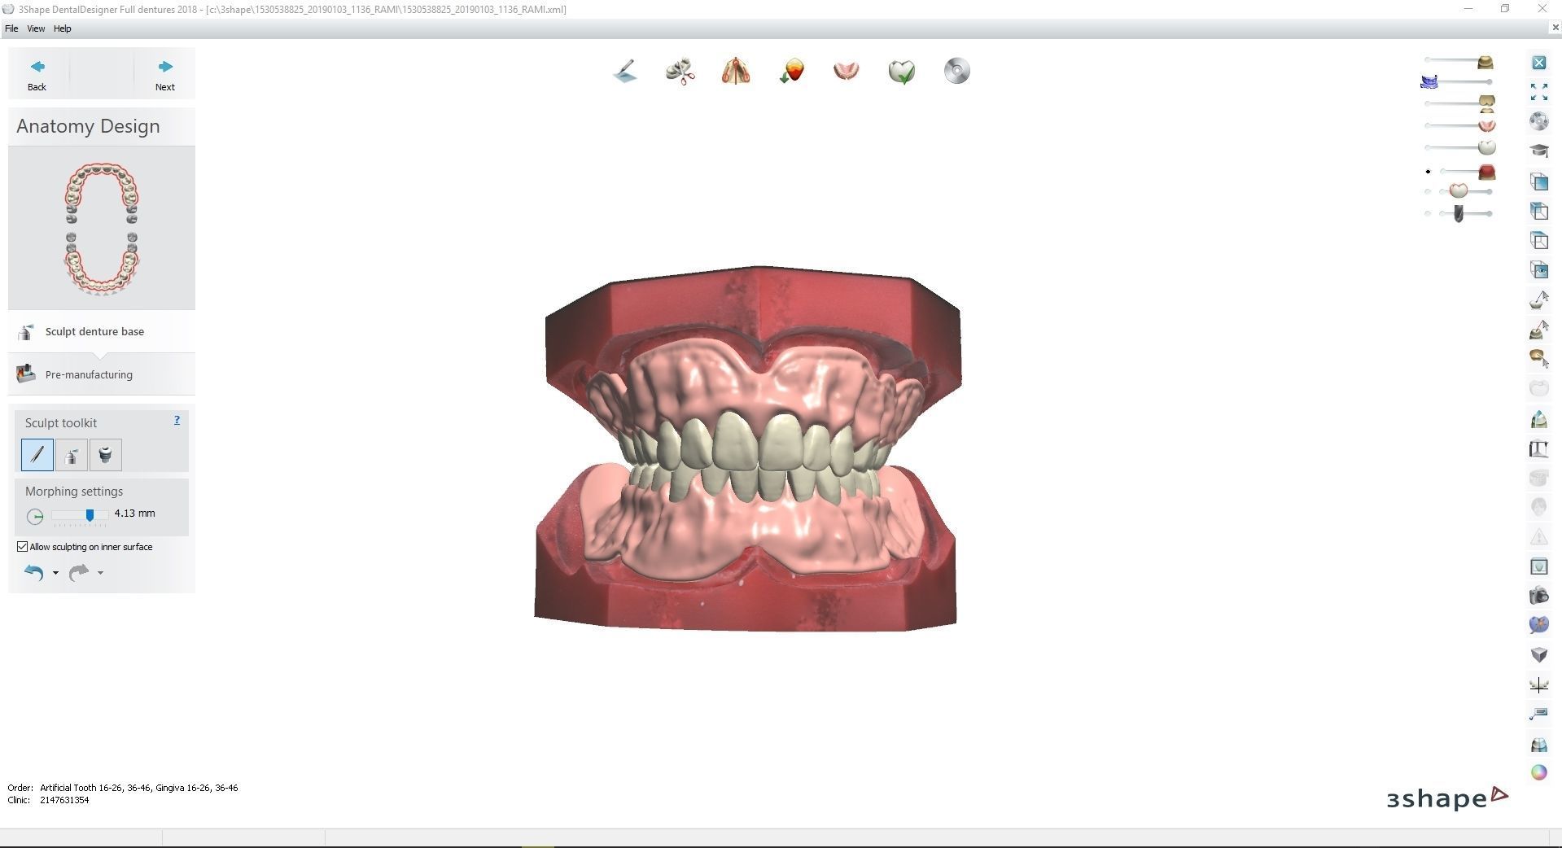Open the Help menu
Screen dimensions: 1562x848
[63, 28]
